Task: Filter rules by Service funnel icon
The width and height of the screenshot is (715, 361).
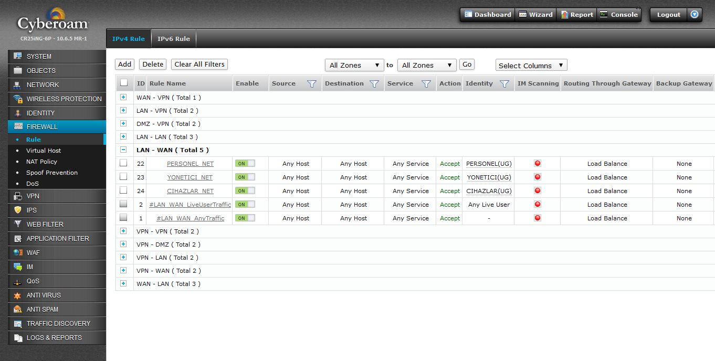Action: tap(426, 83)
